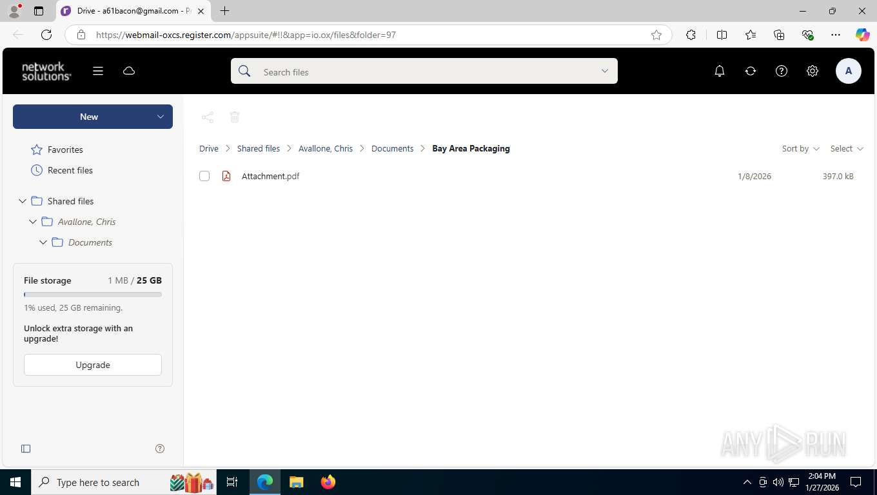Open notifications bell
The height and width of the screenshot is (495, 877).
[720, 71]
